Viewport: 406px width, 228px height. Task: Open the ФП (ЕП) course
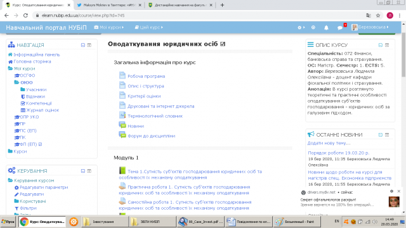coord(28,144)
